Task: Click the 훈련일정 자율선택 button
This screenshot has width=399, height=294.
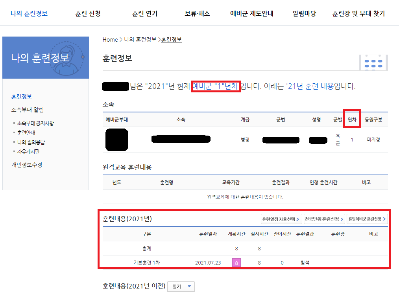Action: [281, 219]
